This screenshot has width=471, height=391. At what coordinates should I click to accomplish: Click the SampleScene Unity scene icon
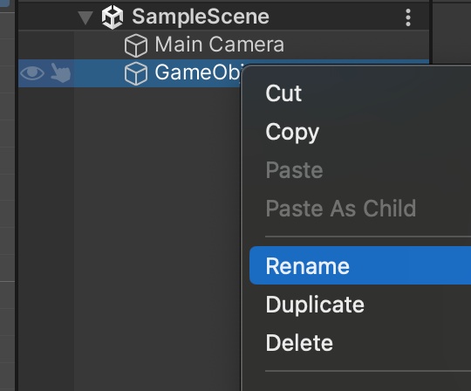tap(113, 17)
